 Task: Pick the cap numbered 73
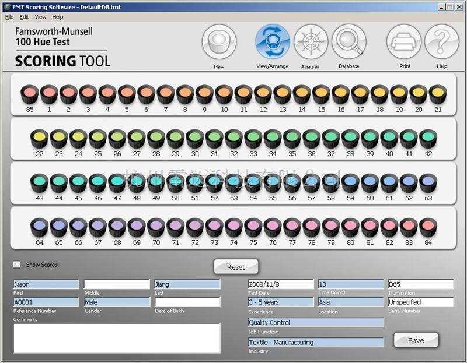click(214, 227)
